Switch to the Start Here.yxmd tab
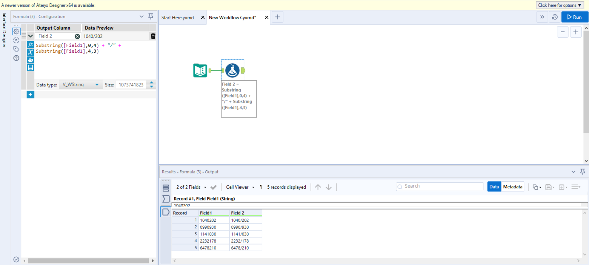589x265 pixels. click(178, 18)
